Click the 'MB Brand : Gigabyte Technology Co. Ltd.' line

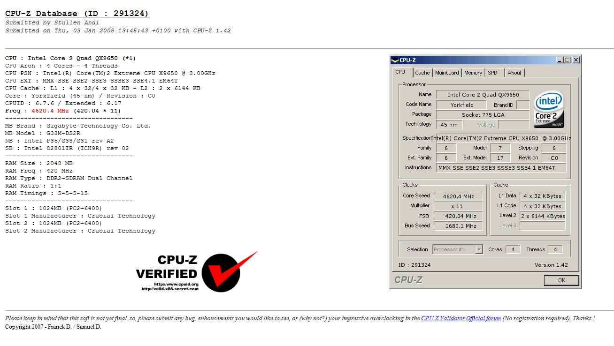pyautogui.click(x=78, y=126)
